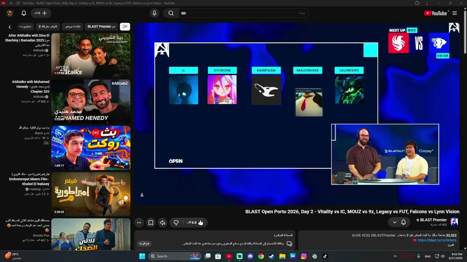Image resolution: width=467 pixels, height=262 pixels.
Task: Dislike the BLAST Open Porto video
Action: 176,222
